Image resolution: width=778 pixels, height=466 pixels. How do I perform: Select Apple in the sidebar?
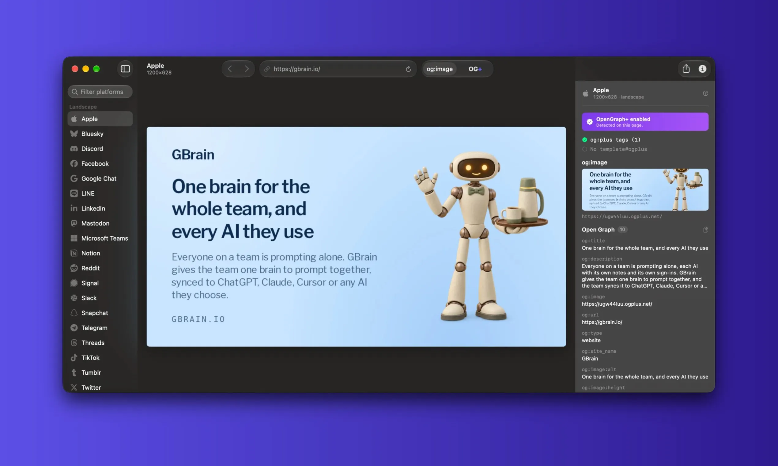click(x=100, y=119)
